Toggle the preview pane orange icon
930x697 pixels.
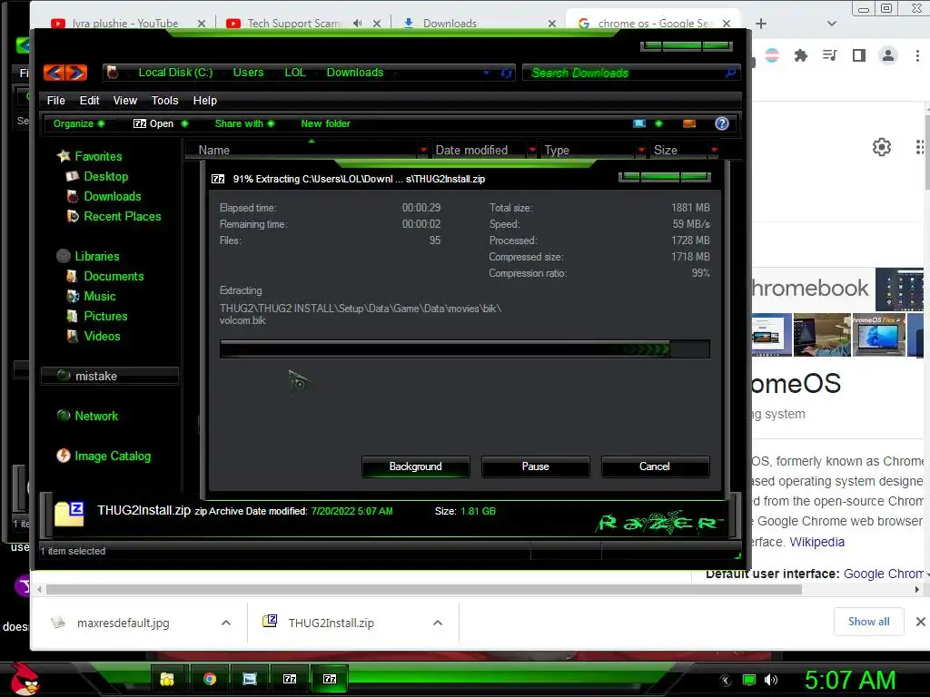point(689,123)
